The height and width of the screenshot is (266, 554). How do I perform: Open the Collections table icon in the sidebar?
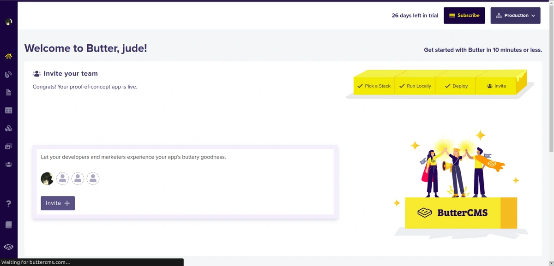pyautogui.click(x=8, y=111)
